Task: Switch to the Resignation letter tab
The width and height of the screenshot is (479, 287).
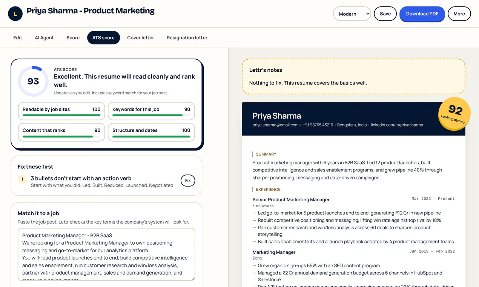Action: [187, 38]
